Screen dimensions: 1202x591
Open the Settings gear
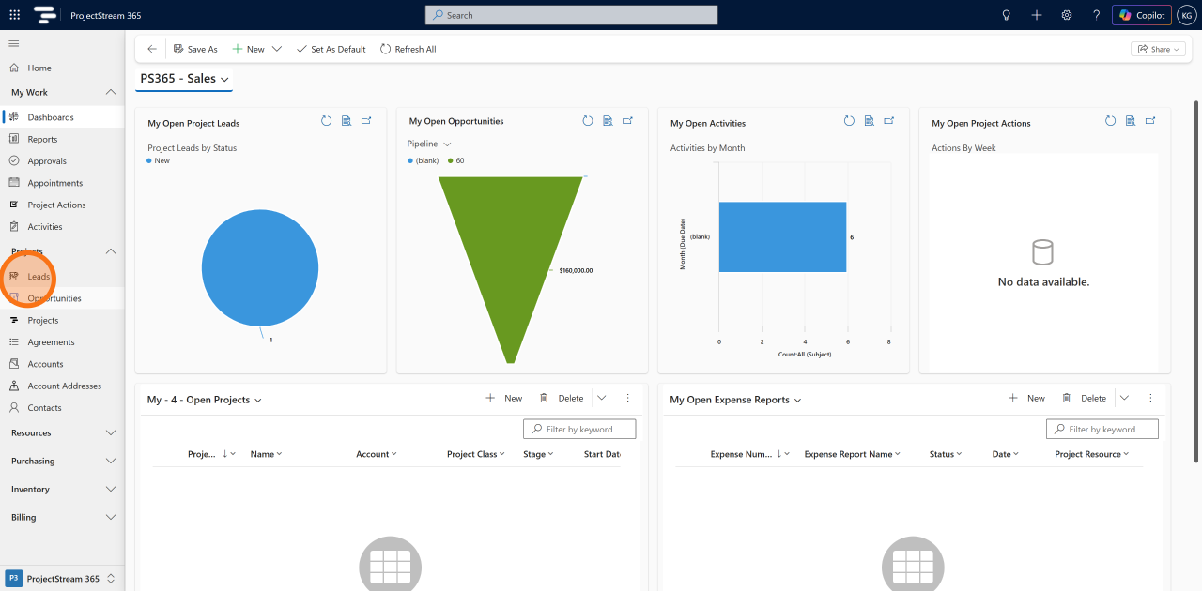(1067, 15)
